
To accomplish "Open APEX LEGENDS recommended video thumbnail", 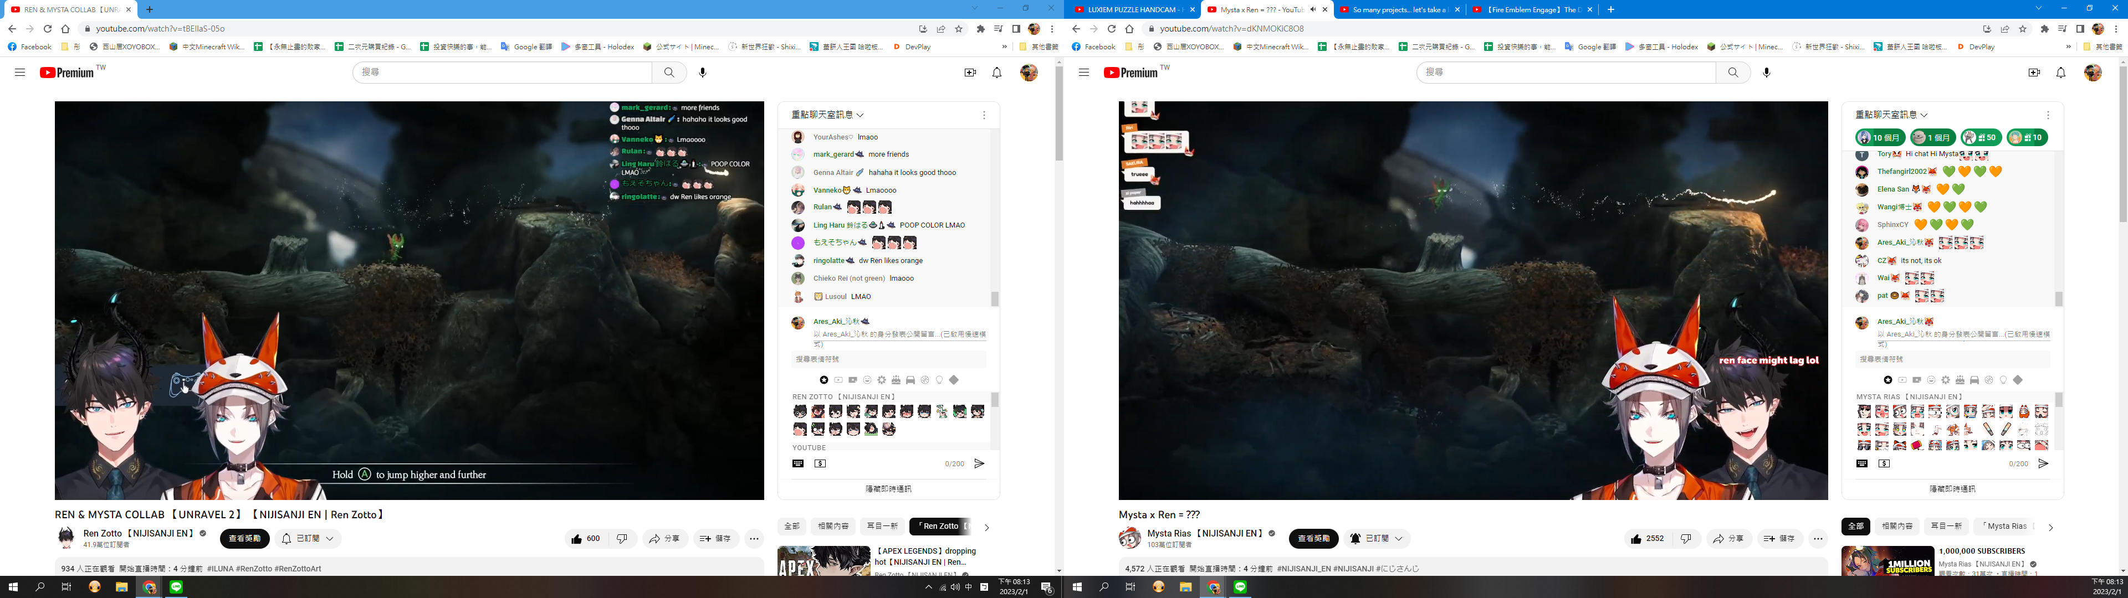I will [x=823, y=561].
